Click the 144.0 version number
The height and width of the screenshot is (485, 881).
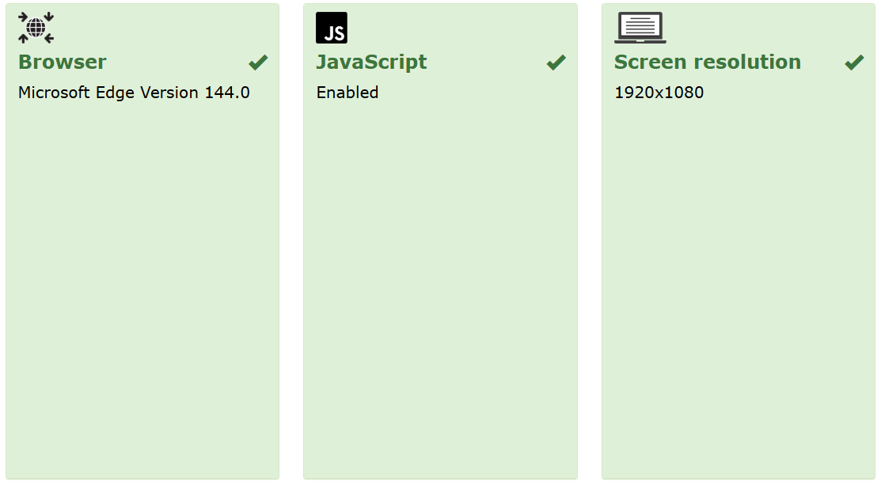tap(227, 93)
